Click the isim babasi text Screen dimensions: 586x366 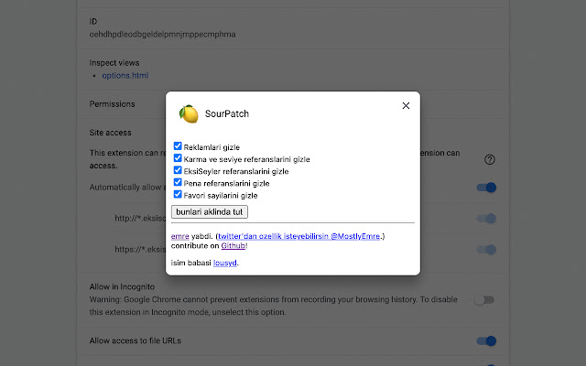[x=191, y=263]
